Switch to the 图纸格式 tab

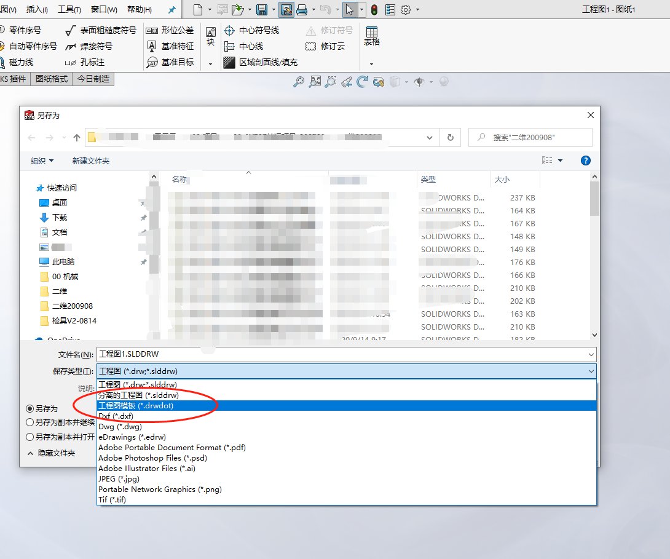coord(50,79)
